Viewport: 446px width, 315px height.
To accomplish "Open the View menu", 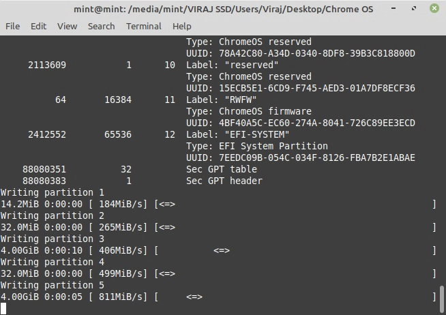I will pos(67,26).
